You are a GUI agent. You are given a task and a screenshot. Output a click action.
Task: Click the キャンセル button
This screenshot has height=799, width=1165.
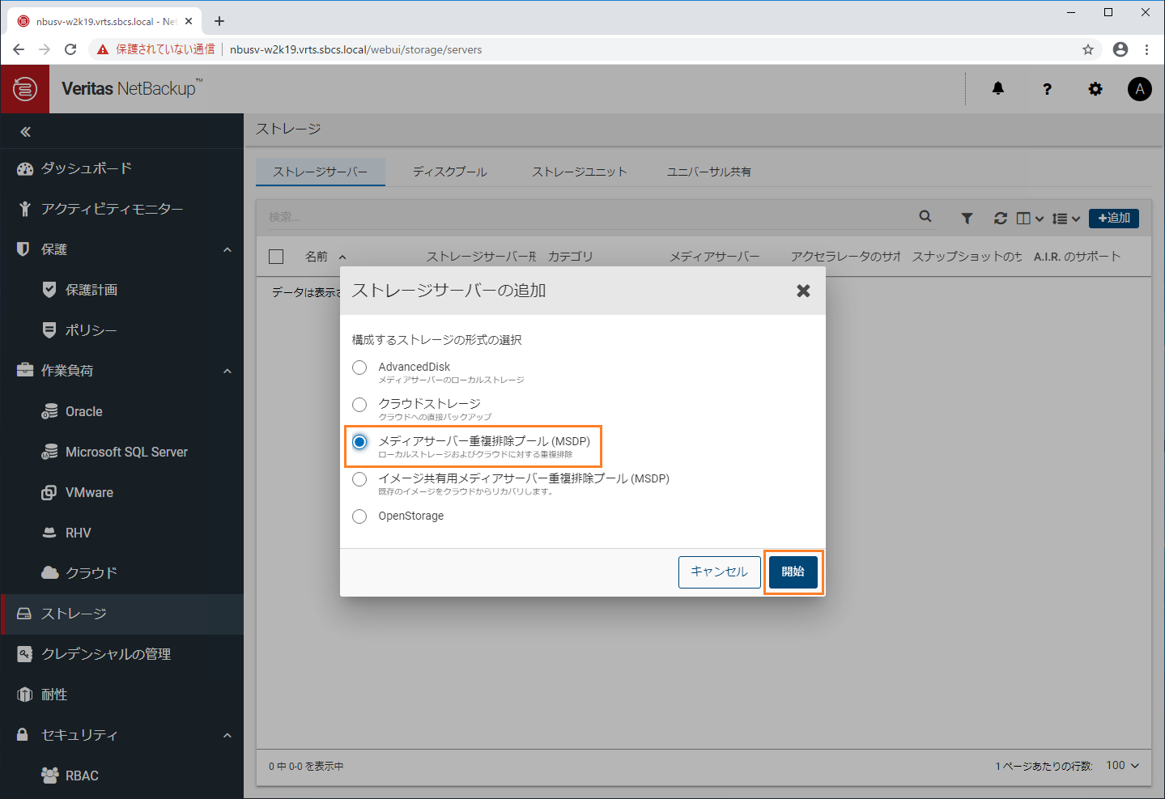click(x=720, y=572)
